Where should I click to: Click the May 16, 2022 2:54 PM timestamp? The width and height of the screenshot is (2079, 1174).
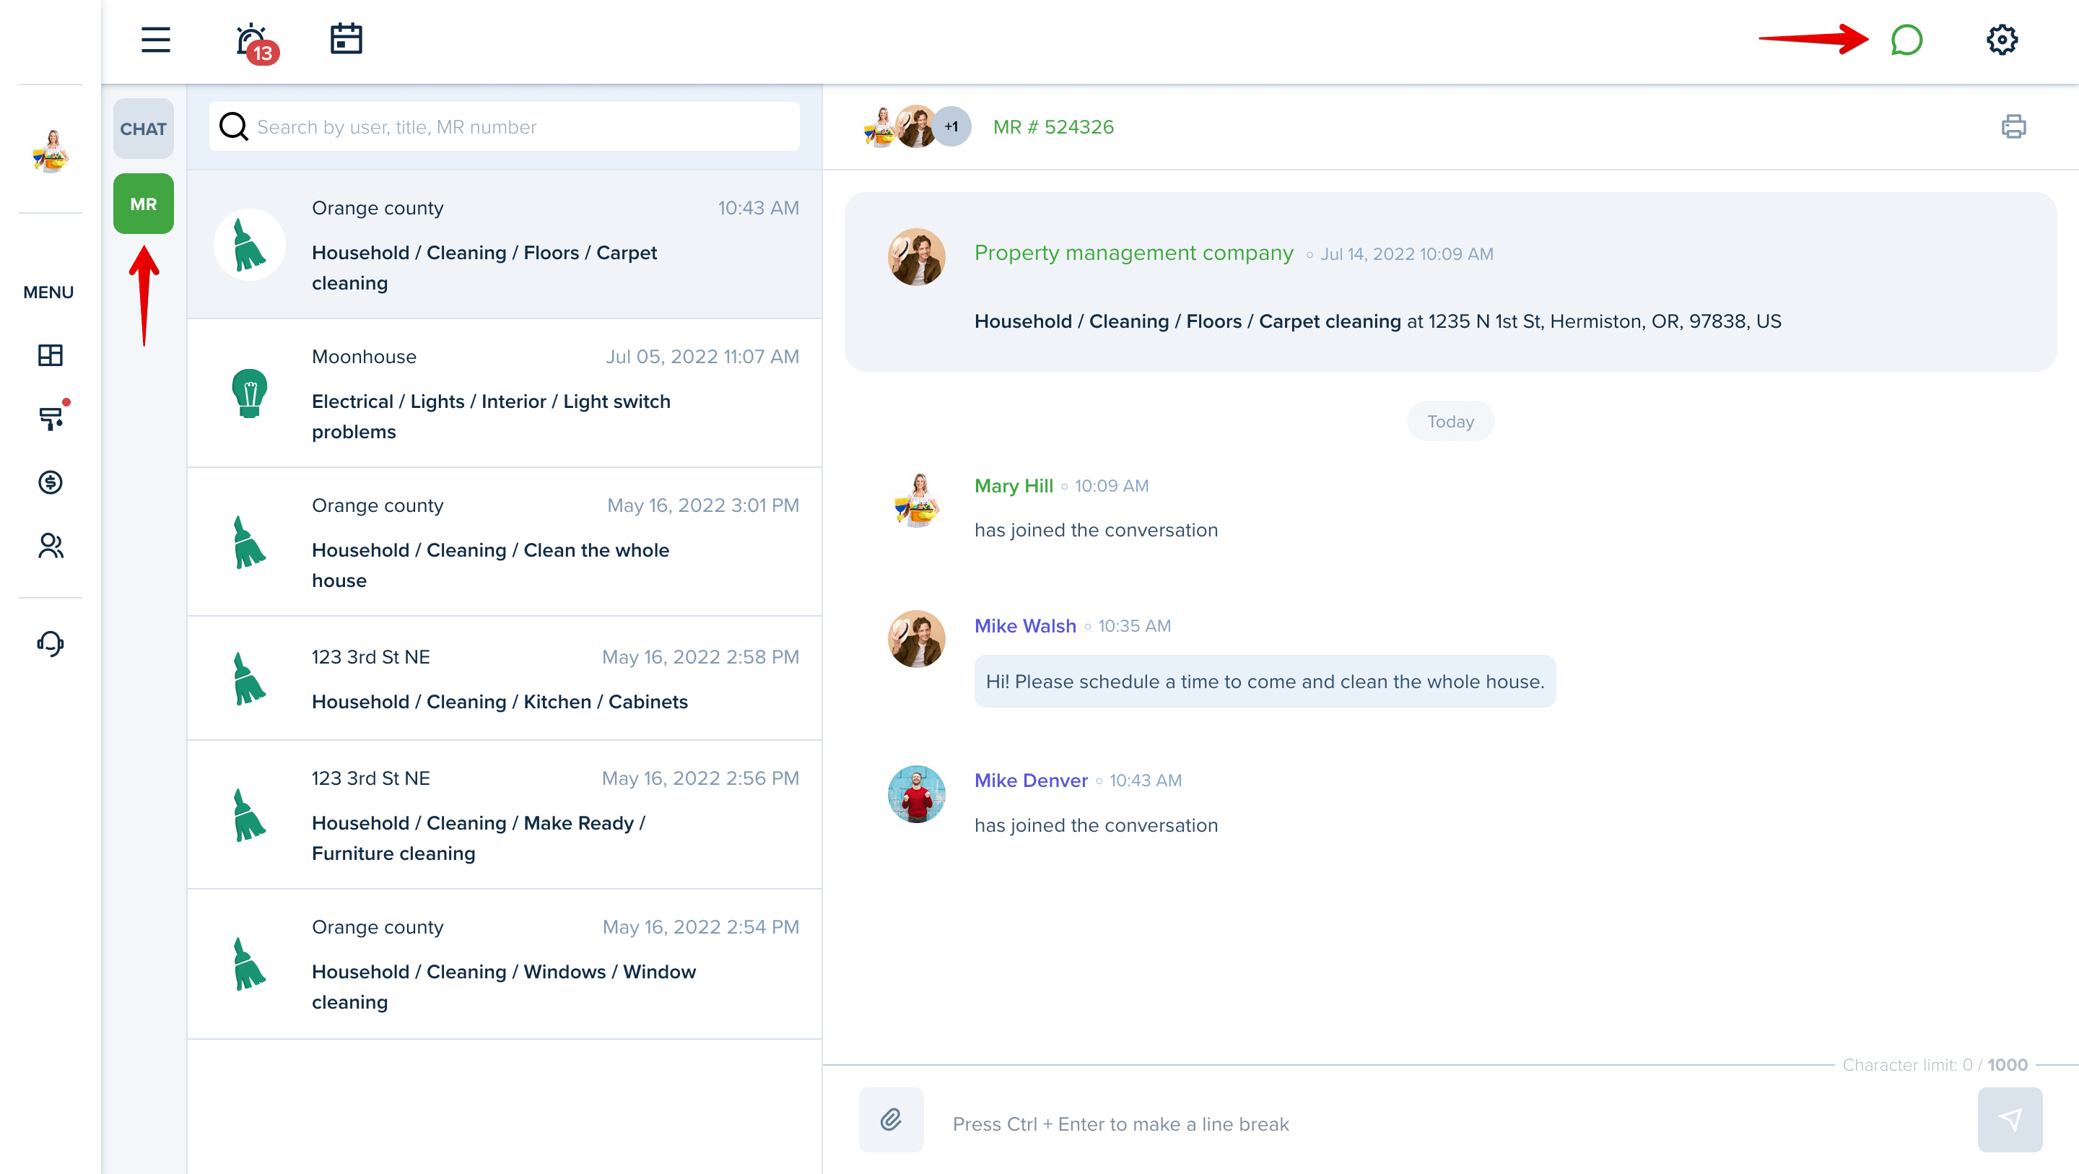700,926
